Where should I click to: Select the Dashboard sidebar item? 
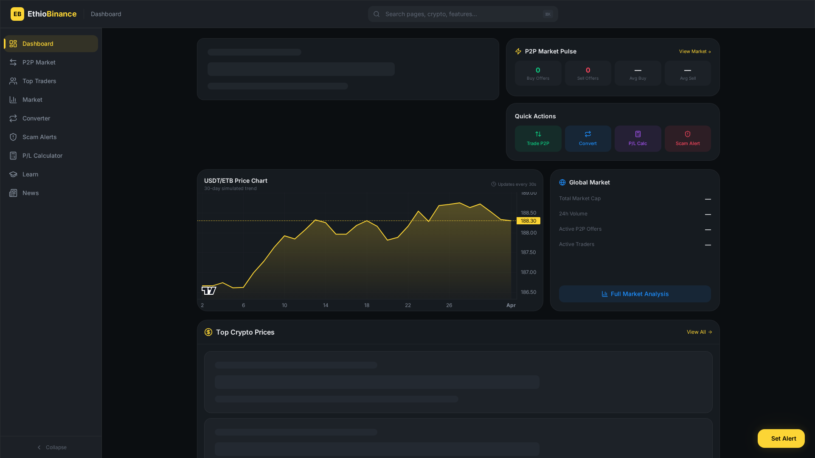pyautogui.click(x=38, y=43)
